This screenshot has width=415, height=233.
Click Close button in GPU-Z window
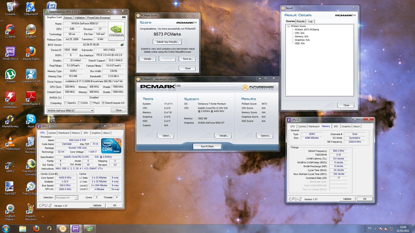point(119,110)
